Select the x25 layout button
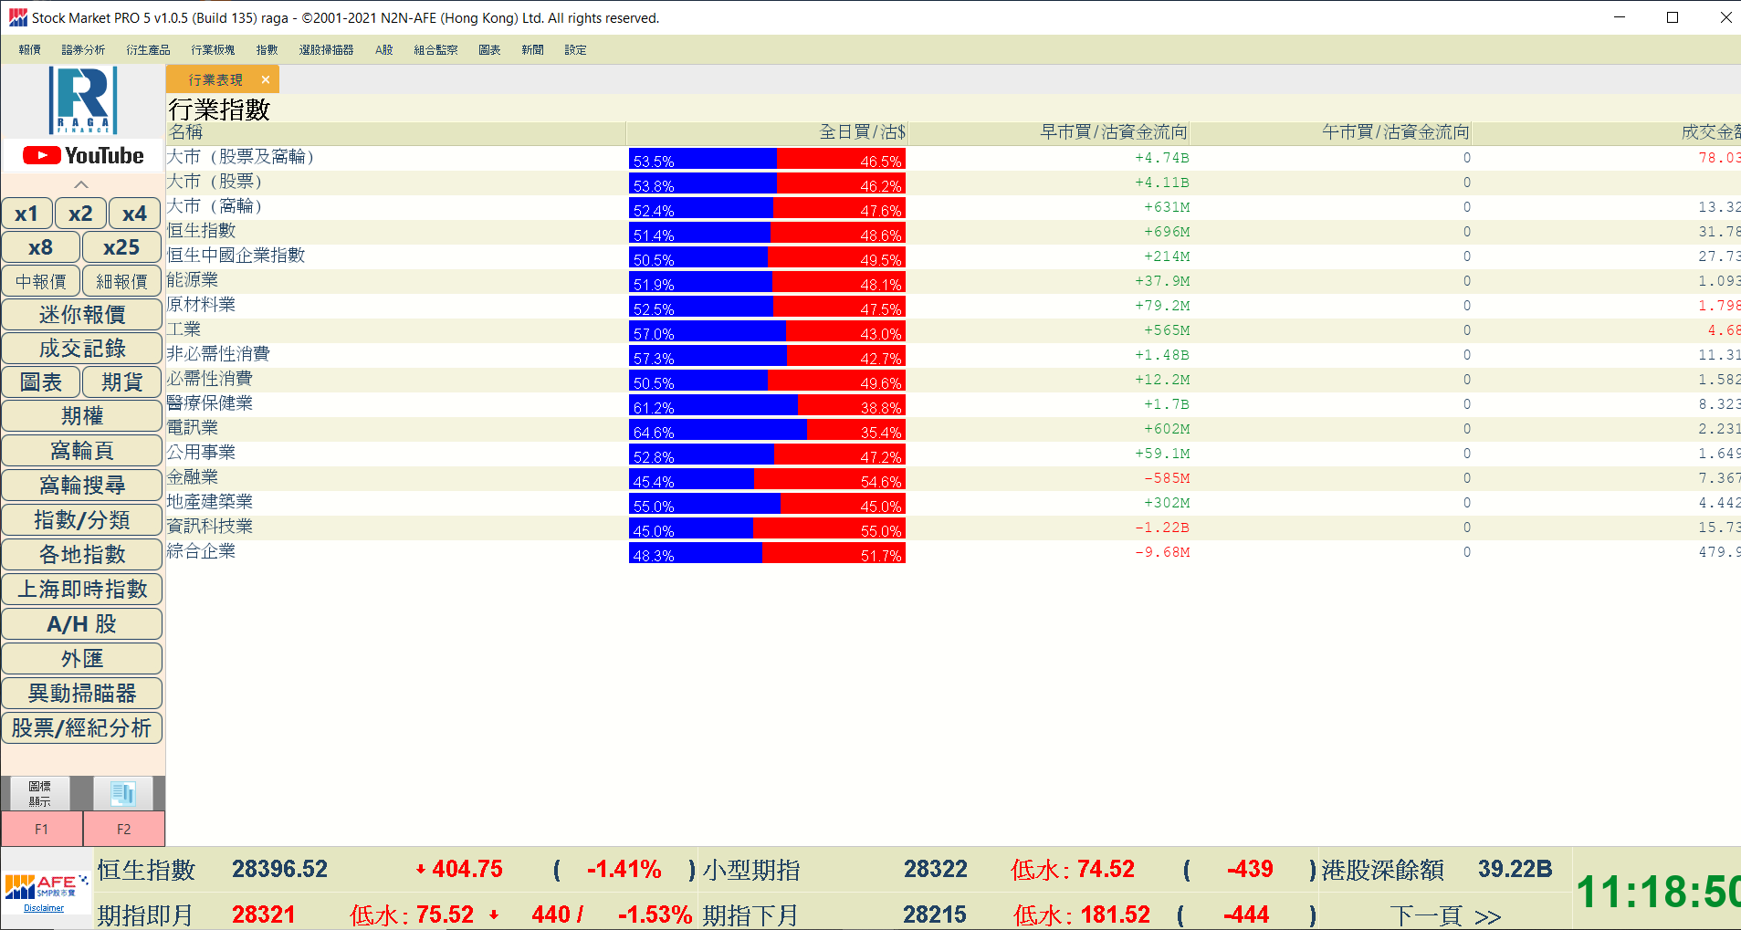 point(121,247)
